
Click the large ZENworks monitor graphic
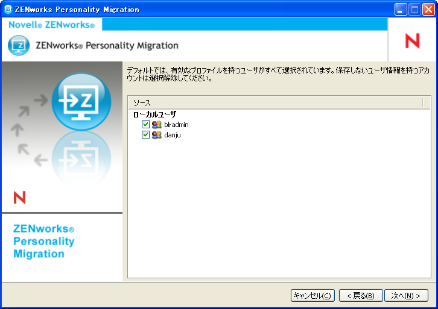tap(81, 102)
